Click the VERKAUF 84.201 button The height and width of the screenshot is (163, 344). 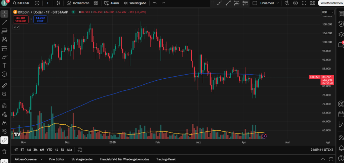point(21,19)
